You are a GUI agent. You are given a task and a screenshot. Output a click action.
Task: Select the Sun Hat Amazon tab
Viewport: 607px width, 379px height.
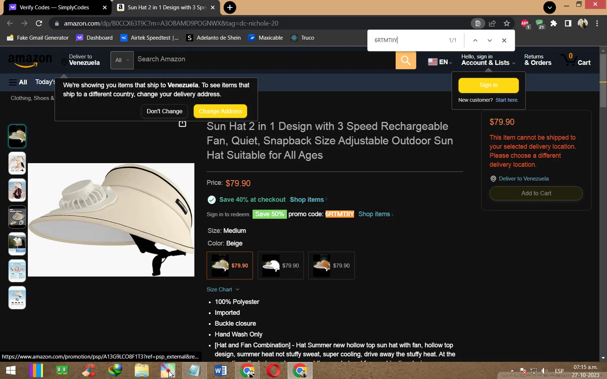[166, 7]
